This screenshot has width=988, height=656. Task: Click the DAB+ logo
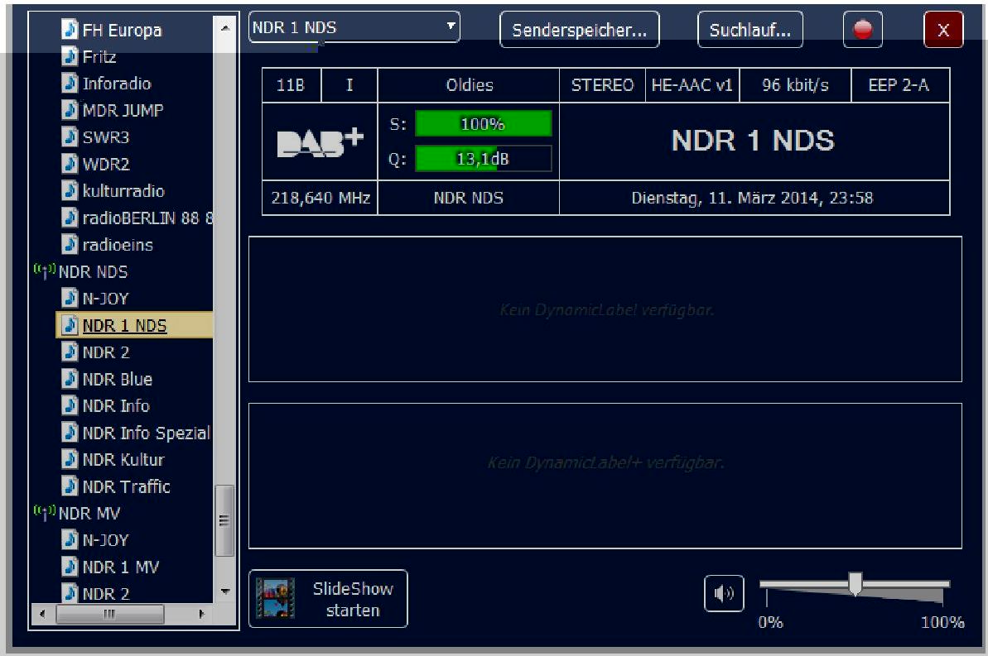(x=320, y=141)
